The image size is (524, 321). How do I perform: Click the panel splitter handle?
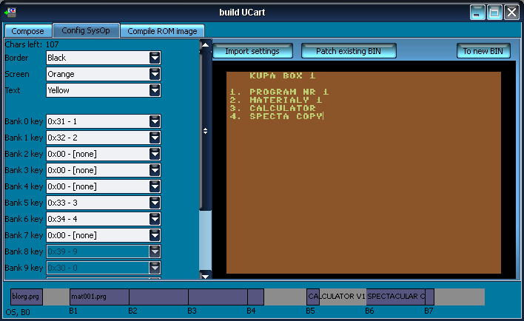[205, 131]
